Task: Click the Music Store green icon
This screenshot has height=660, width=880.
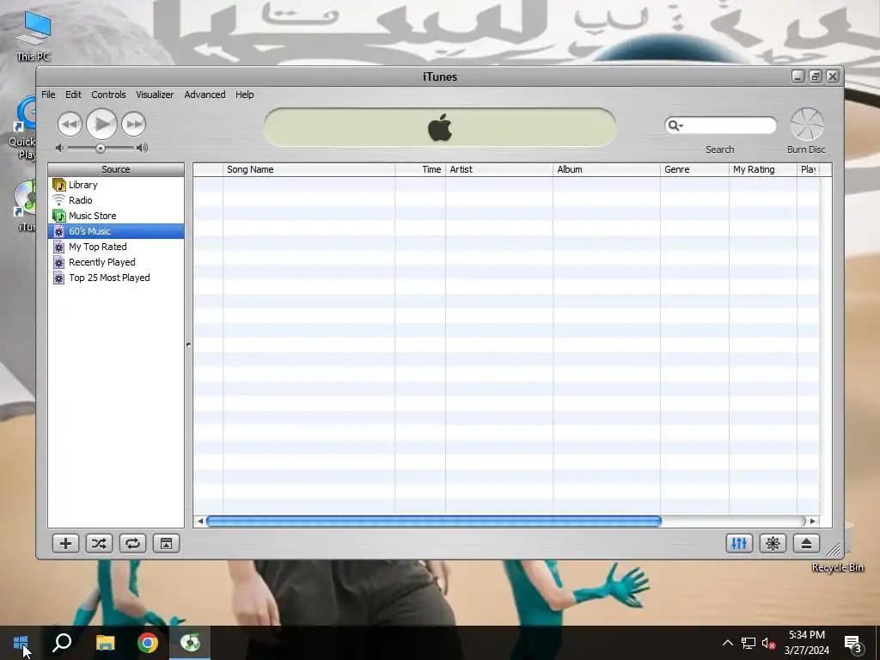Action: coord(59,216)
